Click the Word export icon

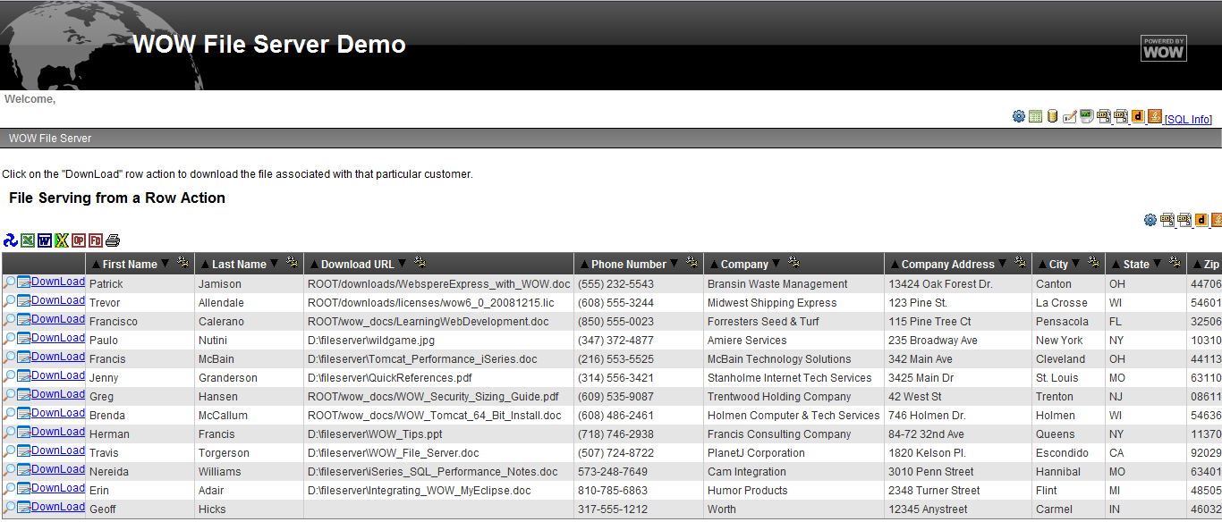45,240
